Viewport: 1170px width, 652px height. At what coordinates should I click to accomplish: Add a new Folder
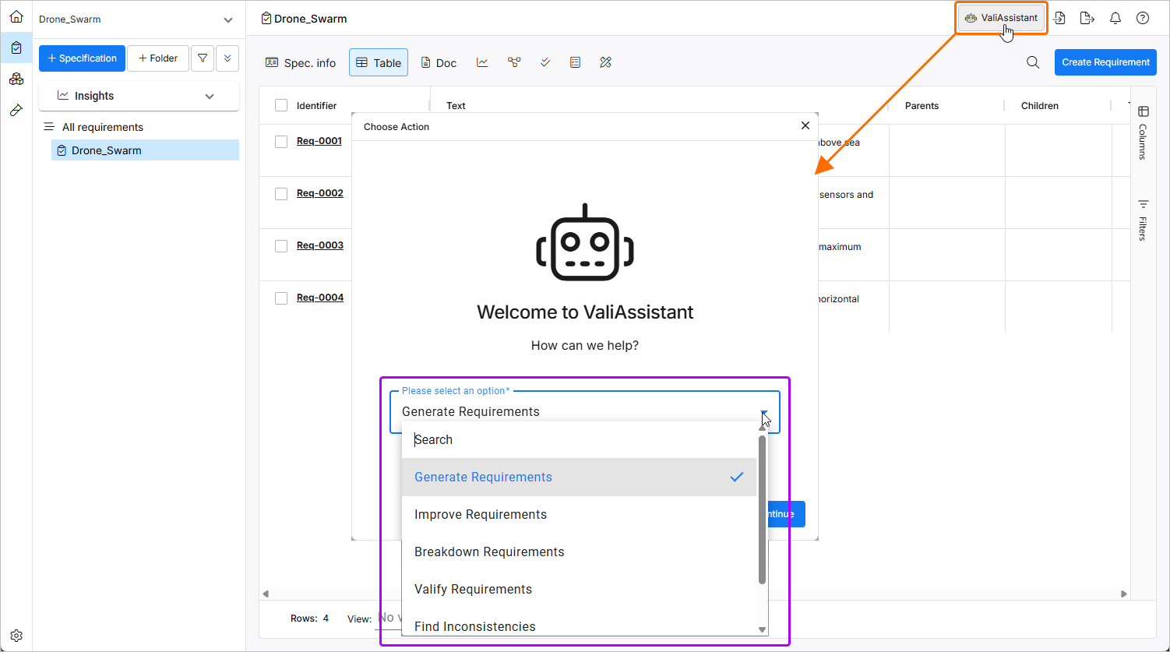click(x=158, y=58)
